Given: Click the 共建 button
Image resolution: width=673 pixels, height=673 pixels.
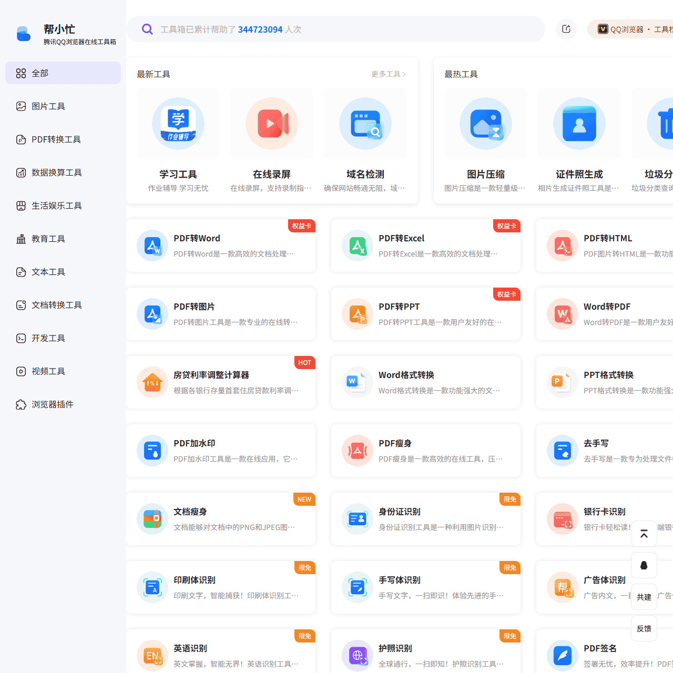Looking at the screenshot, I should point(644,597).
